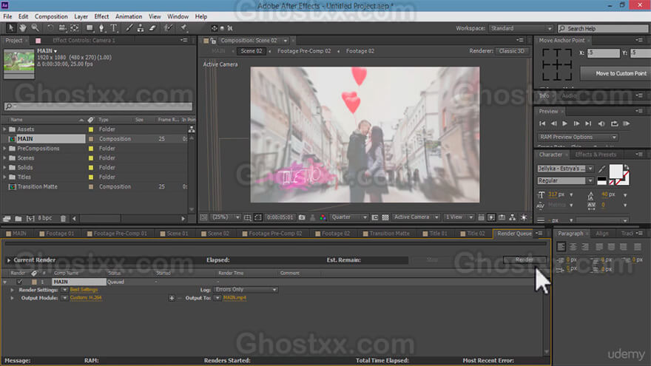Expand the PreCompositions folder
The height and width of the screenshot is (366, 651).
click(4, 149)
